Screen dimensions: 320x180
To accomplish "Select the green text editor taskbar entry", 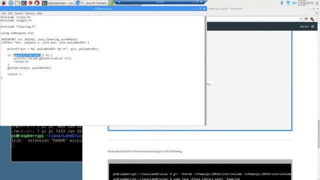I will pos(111,3).
